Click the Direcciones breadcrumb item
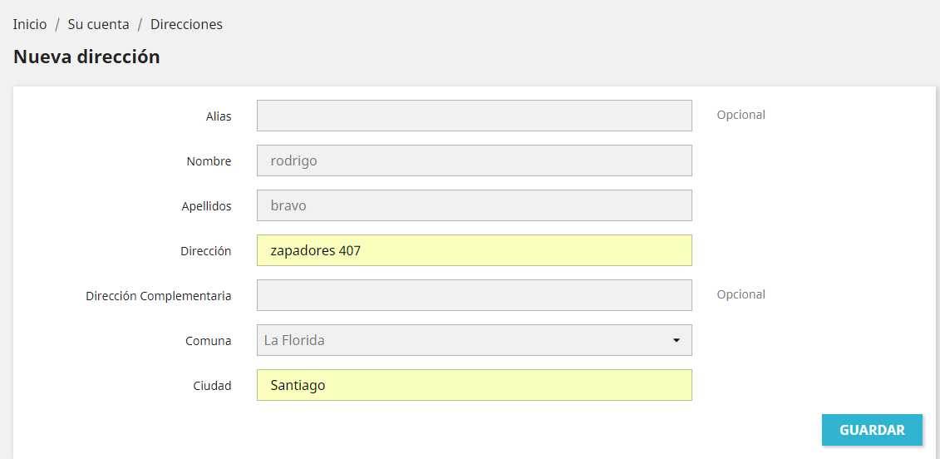Screen dimensions: 940x459 click(x=186, y=24)
